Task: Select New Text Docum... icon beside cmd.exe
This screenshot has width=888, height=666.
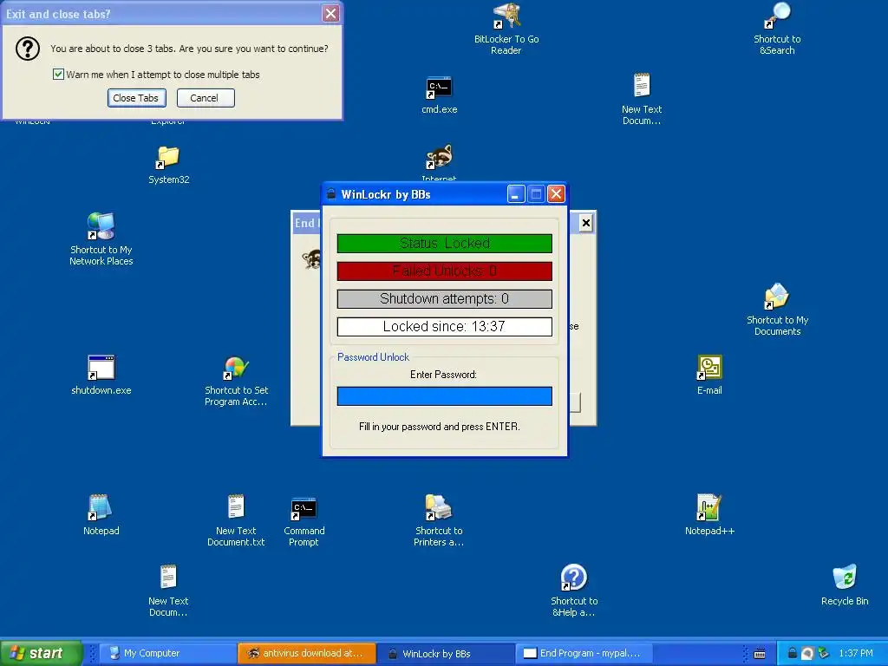Action: click(x=642, y=86)
